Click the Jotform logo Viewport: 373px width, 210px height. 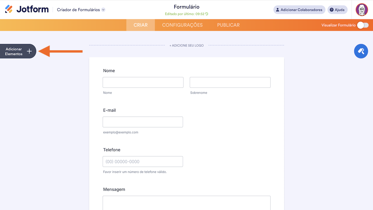tap(27, 9)
